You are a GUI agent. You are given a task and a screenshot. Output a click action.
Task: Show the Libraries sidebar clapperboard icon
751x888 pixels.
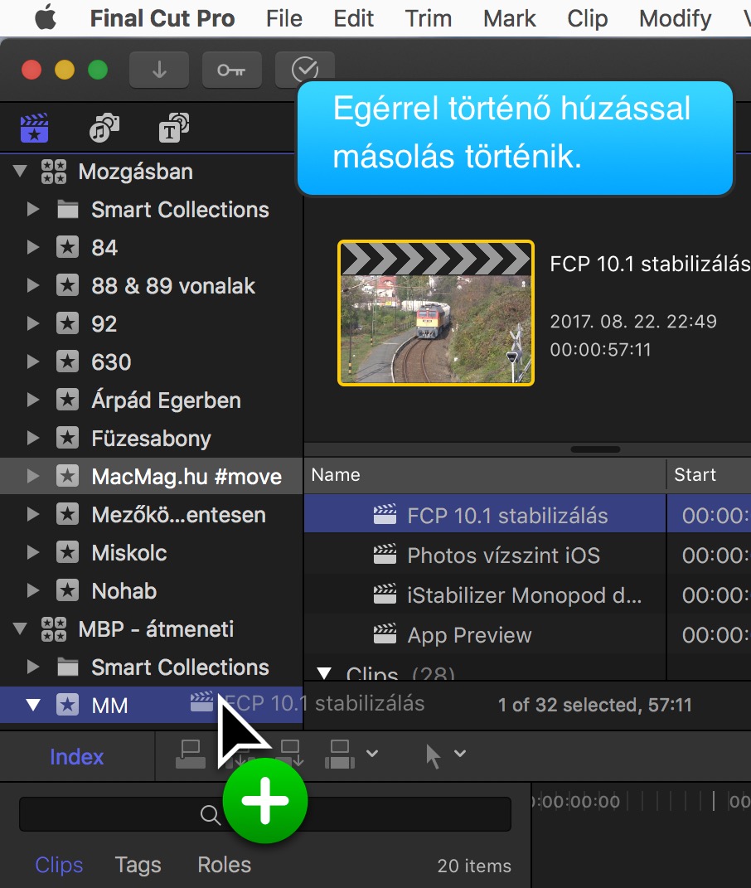tap(35, 128)
